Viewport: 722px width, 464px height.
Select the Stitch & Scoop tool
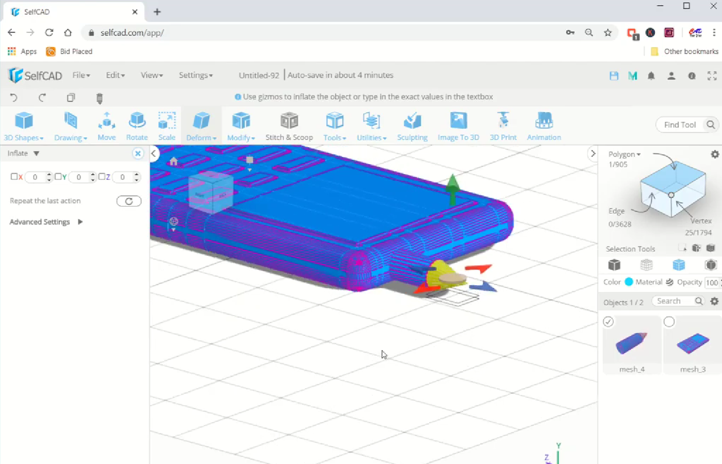pos(289,126)
